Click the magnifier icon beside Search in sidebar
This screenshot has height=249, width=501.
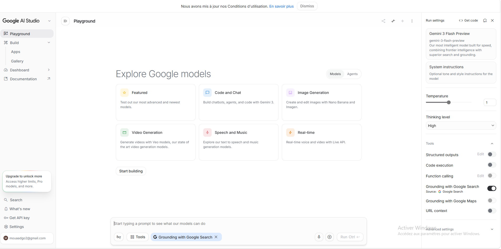[6, 200]
